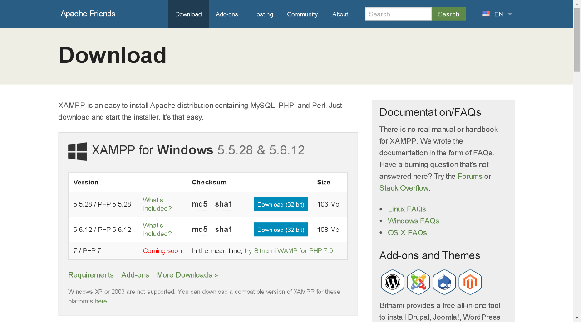Viewport: 581px width, 322px height.
Task: Open What's Included for 5.6.12
Action: point(157,230)
